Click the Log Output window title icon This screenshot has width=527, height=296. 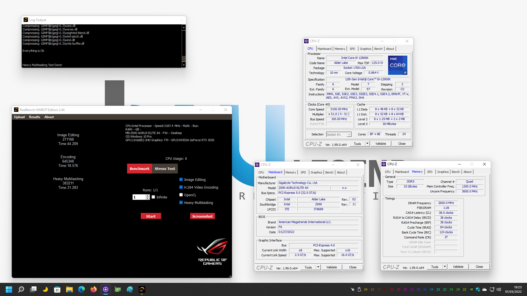pos(26,20)
